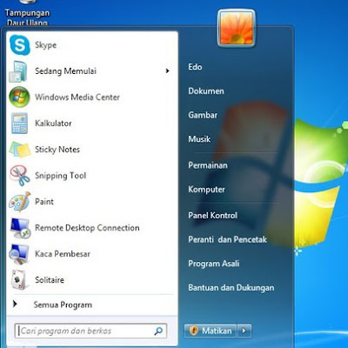The height and width of the screenshot is (348, 348).
Task: Expand Semua Program list
Action: (63, 304)
